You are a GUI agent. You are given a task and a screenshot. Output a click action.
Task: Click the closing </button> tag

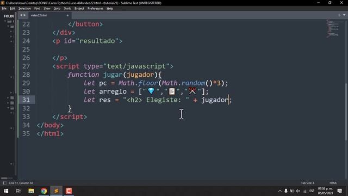(x=85, y=24)
